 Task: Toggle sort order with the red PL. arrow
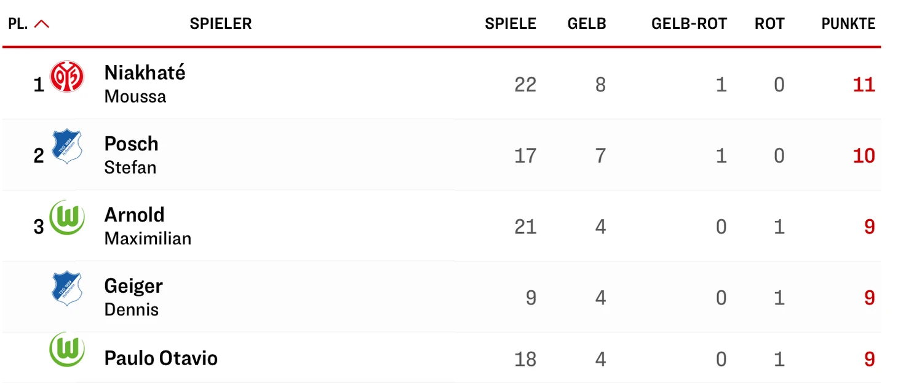pos(42,24)
